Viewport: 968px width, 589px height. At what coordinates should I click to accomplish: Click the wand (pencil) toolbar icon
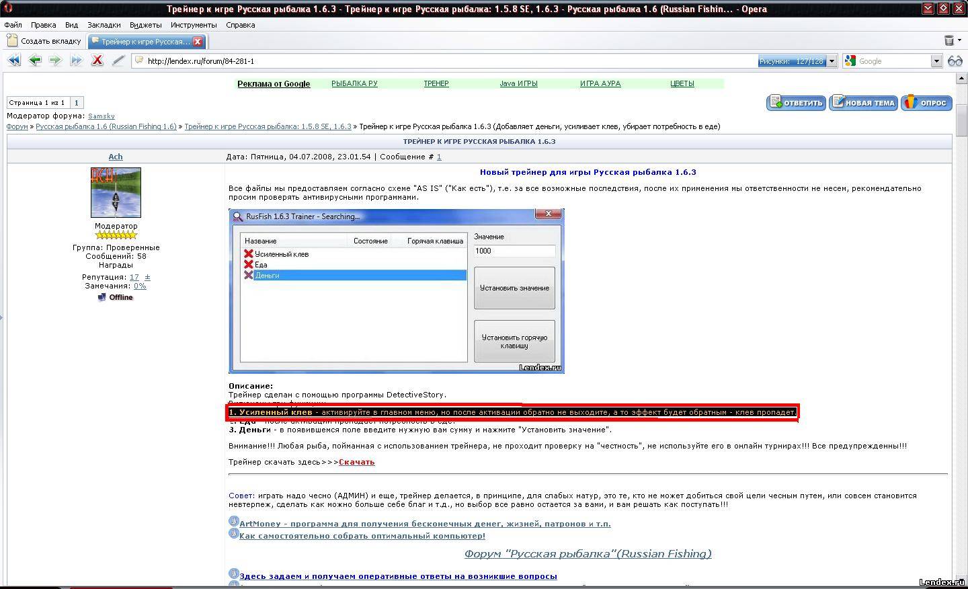[118, 61]
